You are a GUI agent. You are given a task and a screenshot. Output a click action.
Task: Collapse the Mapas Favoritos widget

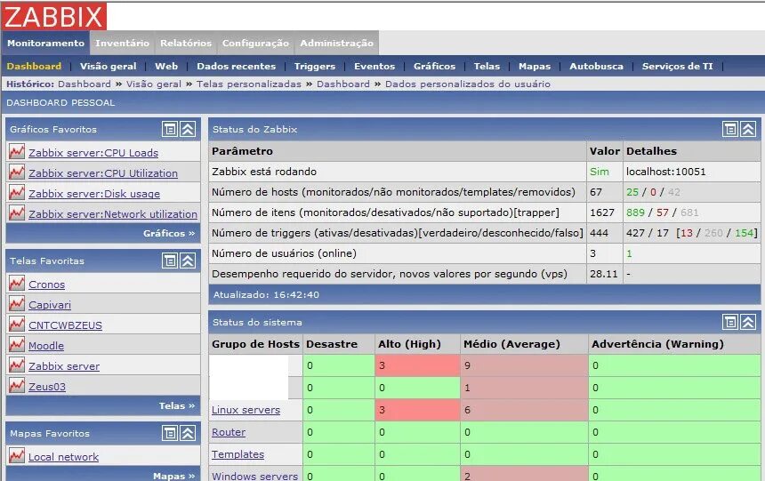coord(188,433)
